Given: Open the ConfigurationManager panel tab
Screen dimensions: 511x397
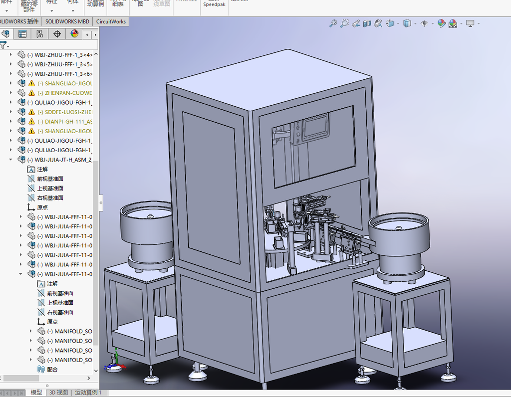Looking at the screenshot, I should click(x=40, y=34).
